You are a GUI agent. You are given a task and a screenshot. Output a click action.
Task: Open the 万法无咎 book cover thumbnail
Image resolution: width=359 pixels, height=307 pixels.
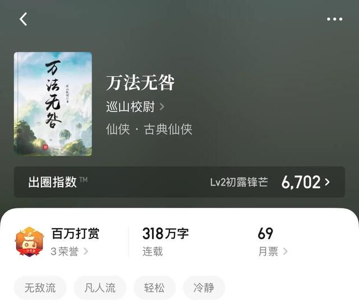click(x=53, y=104)
